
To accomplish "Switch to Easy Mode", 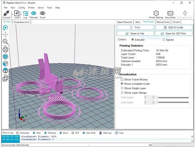I will 170,13.
